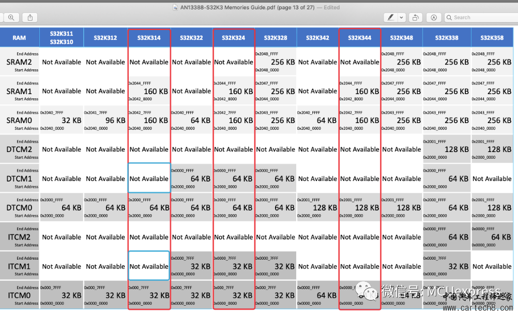Select 32 KB for S32K311 in the SRAM0 row
The image size is (518, 316).
point(71,121)
